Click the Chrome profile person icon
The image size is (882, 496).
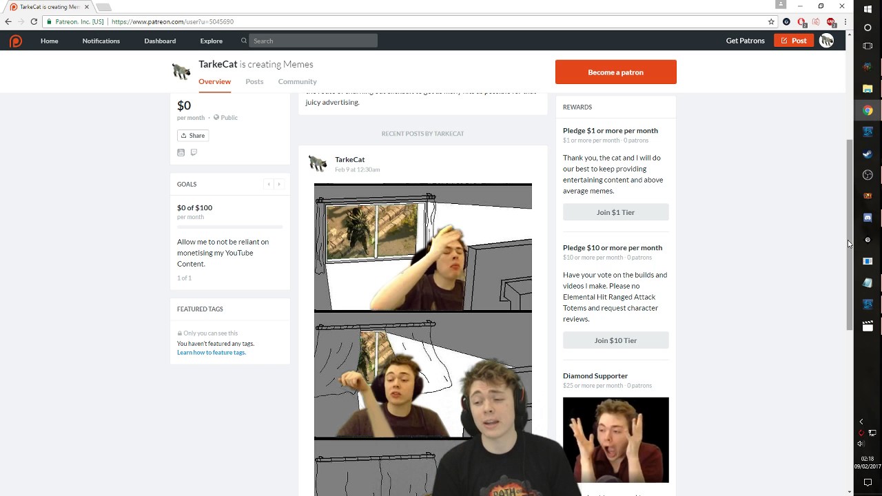coord(781,5)
